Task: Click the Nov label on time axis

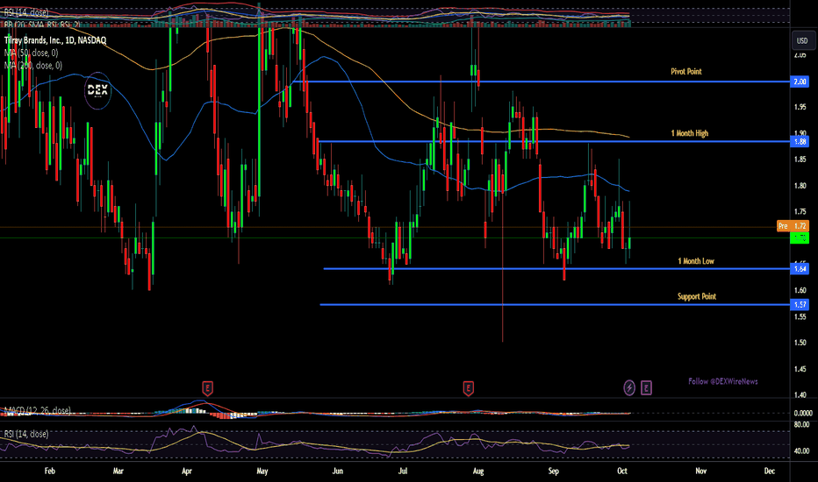Action: point(701,471)
